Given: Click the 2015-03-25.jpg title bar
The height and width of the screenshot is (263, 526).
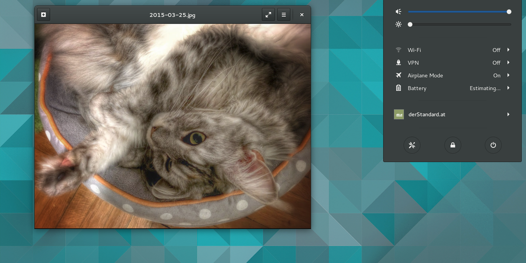Looking at the screenshot, I should 172,14.
